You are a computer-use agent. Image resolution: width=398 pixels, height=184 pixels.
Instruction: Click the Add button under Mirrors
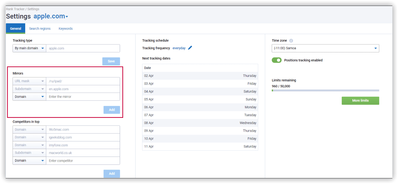(x=112, y=110)
